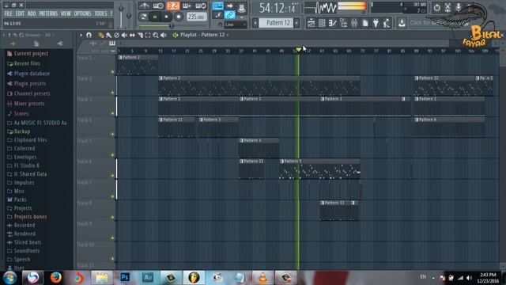This screenshot has height=285, width=506.
Task: Click the record button
Action: pyautogui.click(x=178, y=17)
